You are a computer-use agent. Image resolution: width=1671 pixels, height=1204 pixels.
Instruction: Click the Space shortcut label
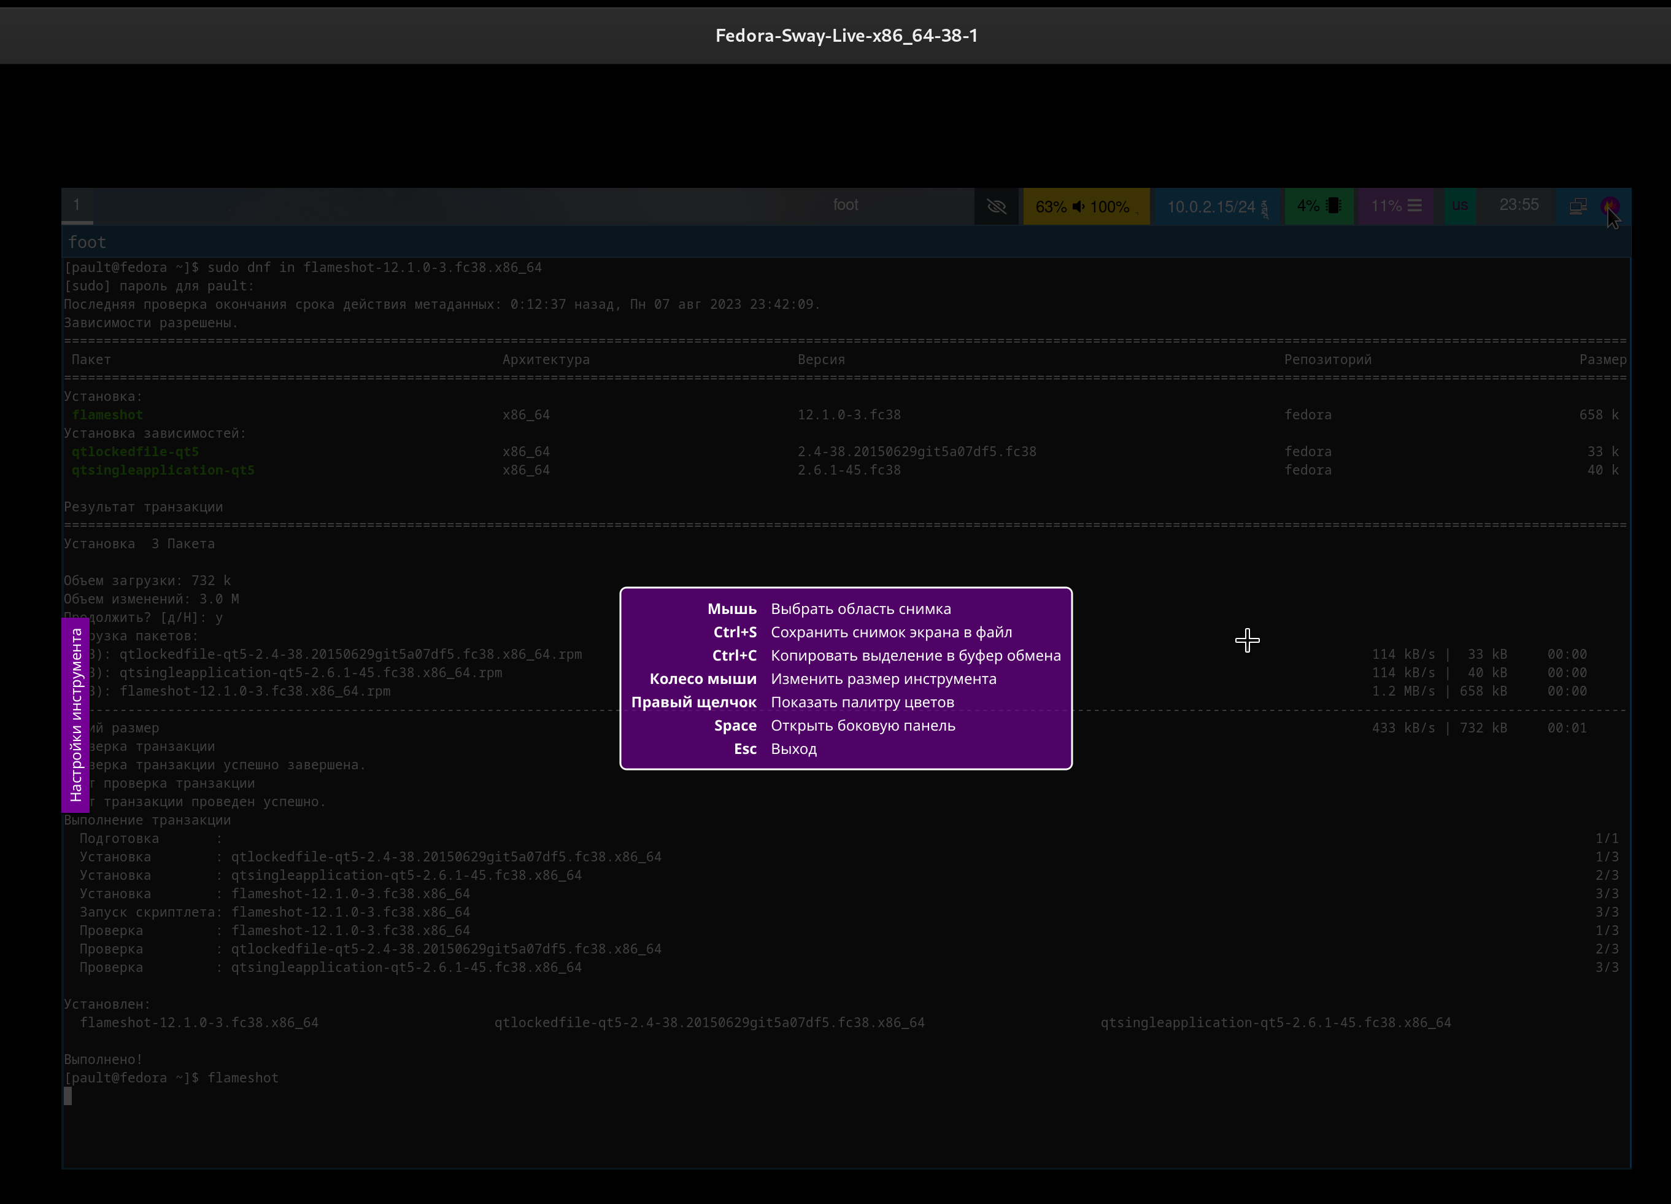[735, 726]
